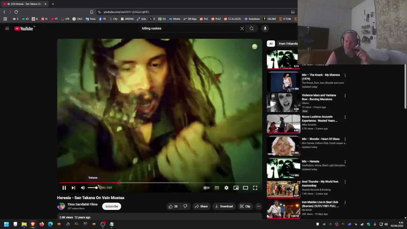Click the Download button
407x229 pixels.
224,206
